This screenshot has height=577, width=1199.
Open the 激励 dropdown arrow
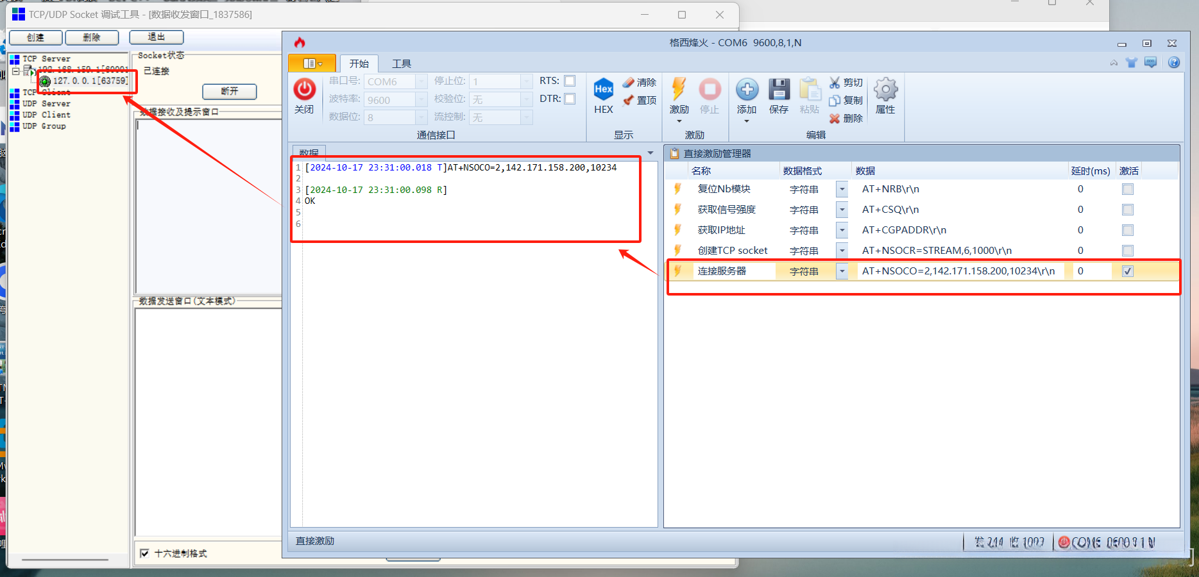tap(679, 121)
